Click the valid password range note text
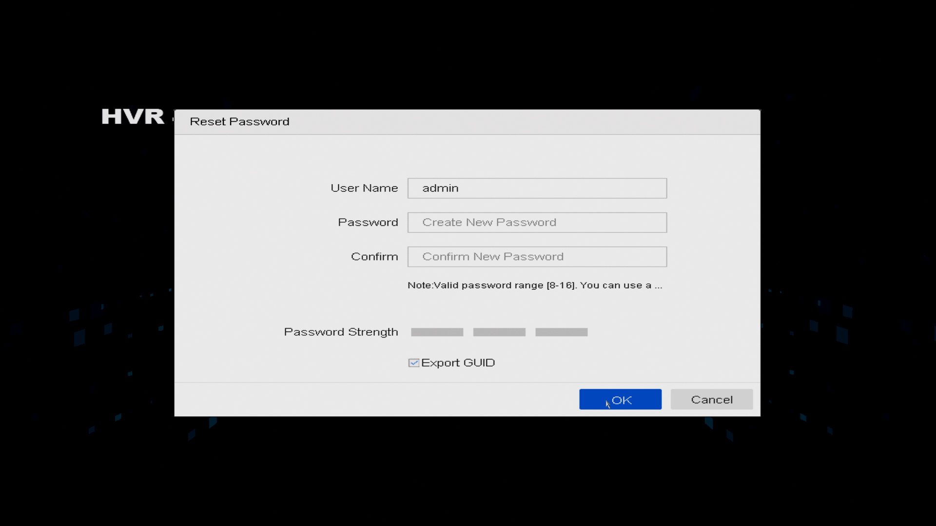The width and height of the screenshot is (936, 526). coord(535,285)
